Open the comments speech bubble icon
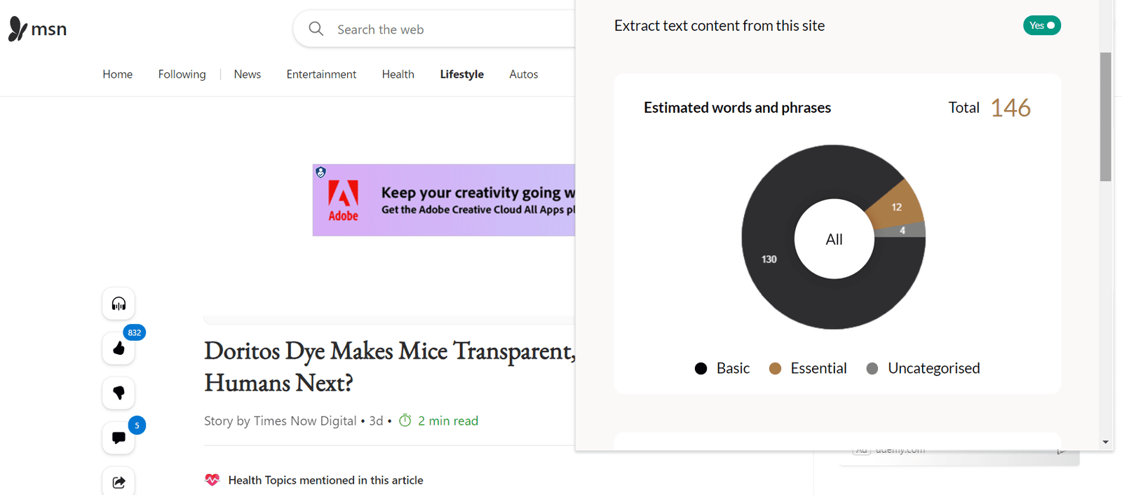Screen dimensions: 1122x495 119,438
